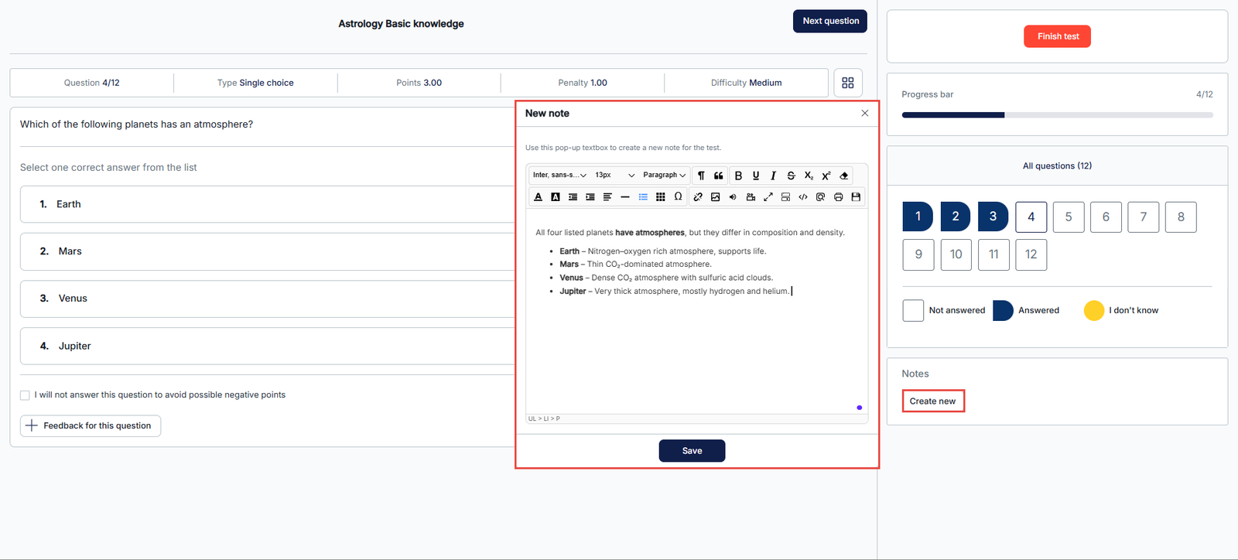Click the text color icon
The image size is (1238, 560).
[x=539, y=197]
